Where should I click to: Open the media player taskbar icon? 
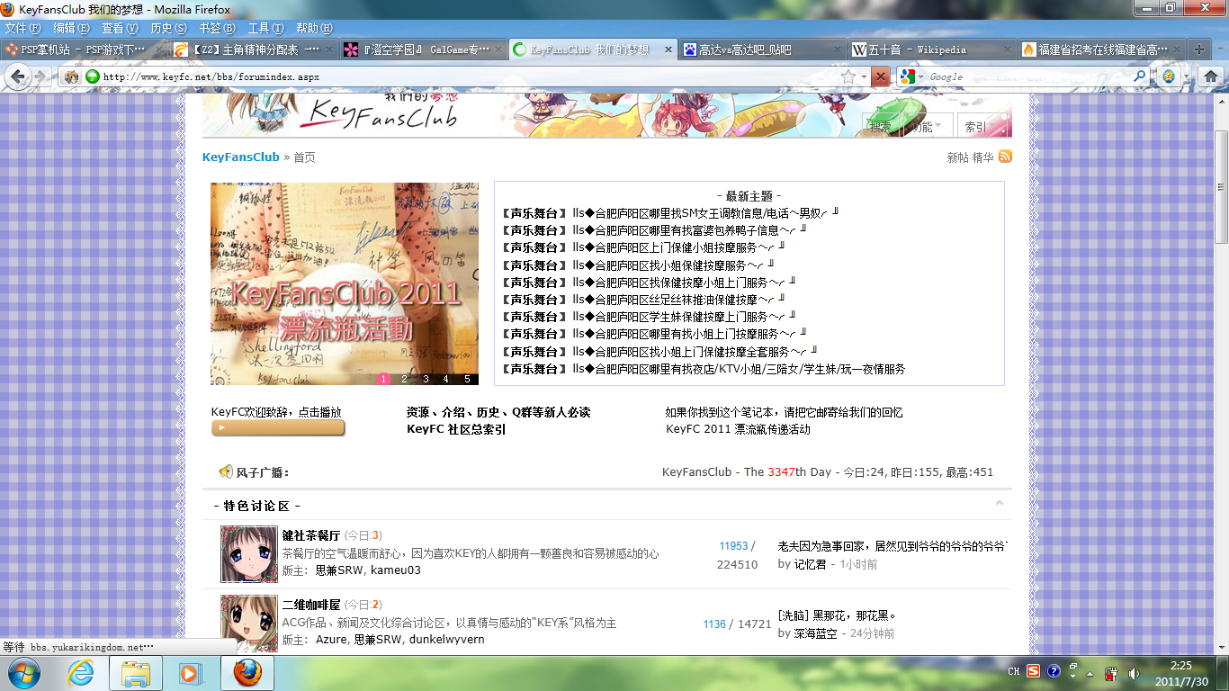[x=190, y=672]
